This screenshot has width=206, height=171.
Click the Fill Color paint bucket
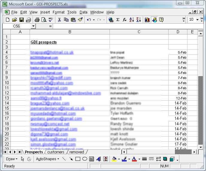tap(114, 159)
